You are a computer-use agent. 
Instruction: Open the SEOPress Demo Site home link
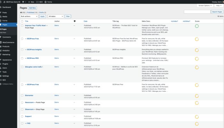[x=12, y=2]
